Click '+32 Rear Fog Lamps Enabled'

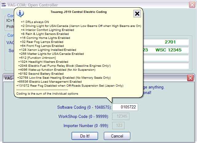point(41,42)
